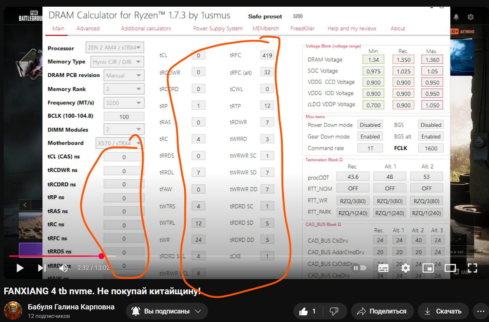This screenshot has width=489, height=322.
Task: Click the 12 подписчиков subscriber count
Action: click(49, 316)
